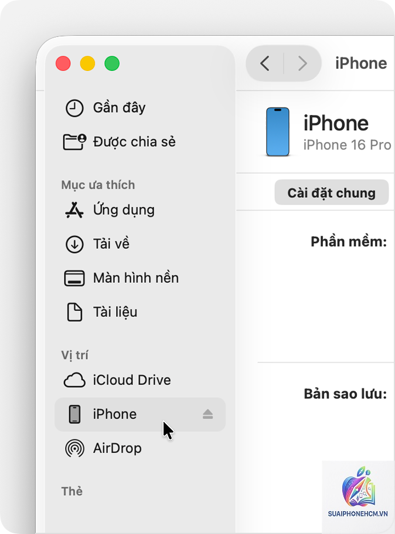Eject the iPhone using the eject icon
395x534 pixels.
(207, 414)
